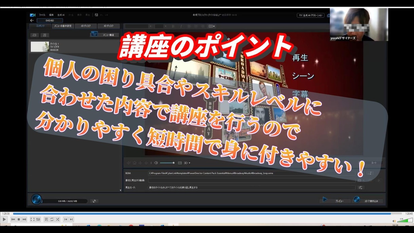Click the align left text icon
Image resolution: width=414 pixels, height=233 pixels.
pyautogui.click(x=189, y=26)
